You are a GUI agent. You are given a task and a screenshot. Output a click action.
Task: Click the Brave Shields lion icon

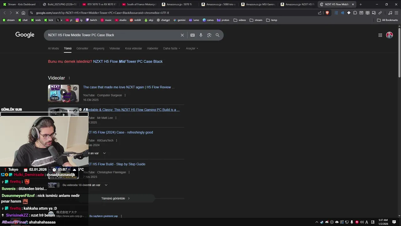point(327,13)
